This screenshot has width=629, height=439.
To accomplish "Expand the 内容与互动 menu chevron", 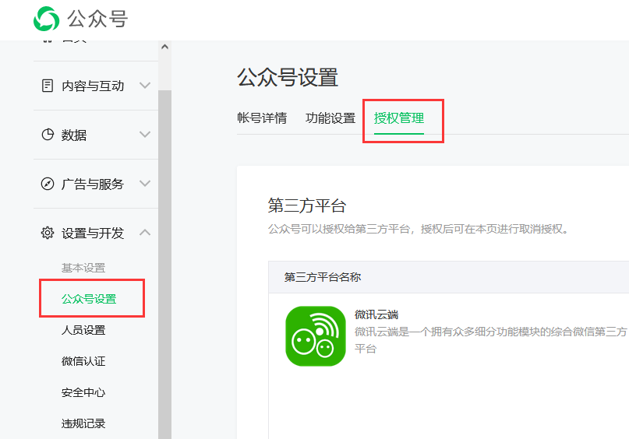I will (x=145, y=86).
